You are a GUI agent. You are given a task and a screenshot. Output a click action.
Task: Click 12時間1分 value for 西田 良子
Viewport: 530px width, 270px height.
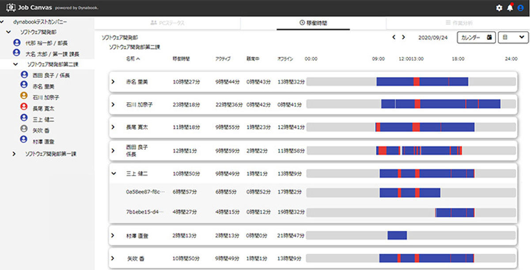point(185,151)
